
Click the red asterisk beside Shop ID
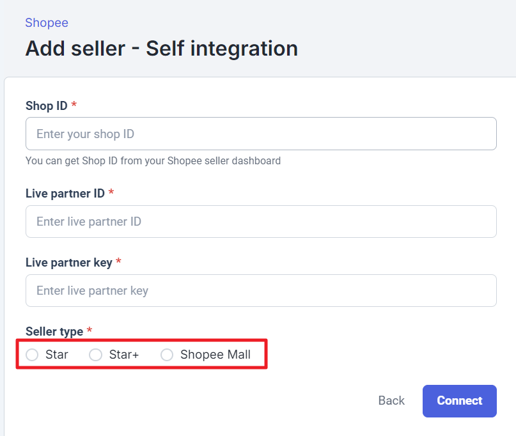click(74, 104)
